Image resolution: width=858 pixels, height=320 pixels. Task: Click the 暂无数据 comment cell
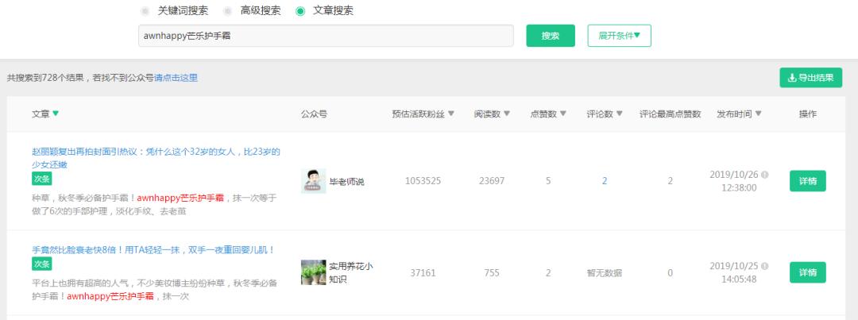605,272
